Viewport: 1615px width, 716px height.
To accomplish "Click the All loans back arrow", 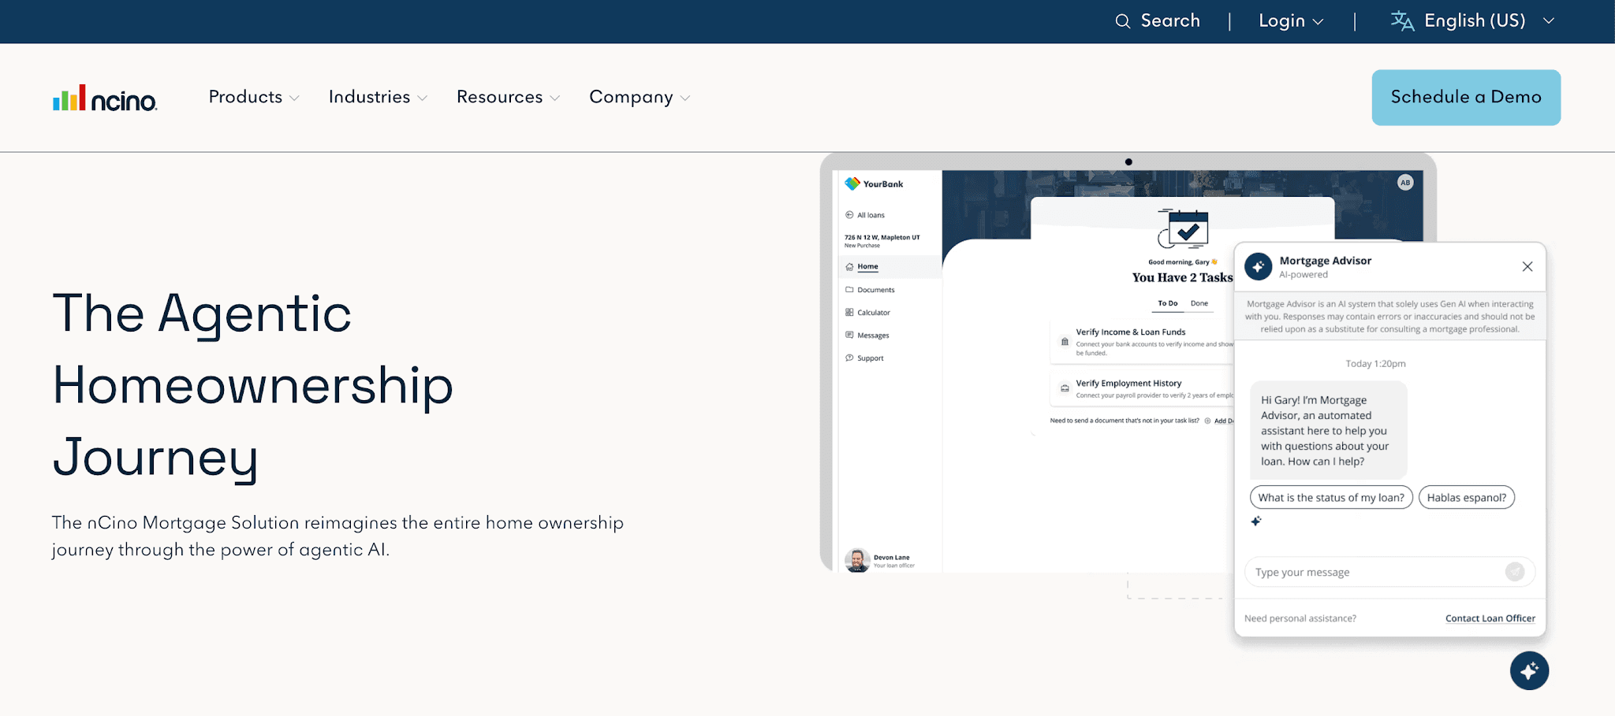I will pos(849,215).
